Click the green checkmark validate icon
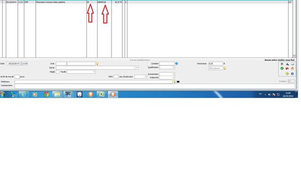This screenshot has height=188, width=301. click(282, 68)
